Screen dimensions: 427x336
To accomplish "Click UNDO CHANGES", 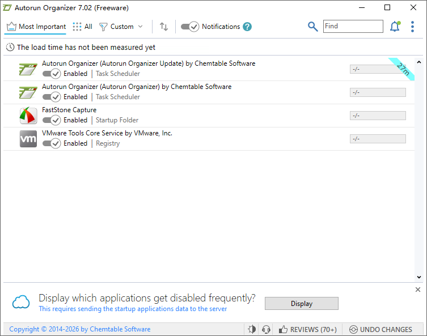I will coord(381,329).
